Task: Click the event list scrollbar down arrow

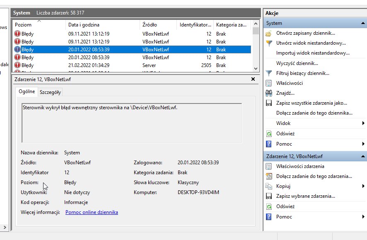Action: tap(256, 69)
